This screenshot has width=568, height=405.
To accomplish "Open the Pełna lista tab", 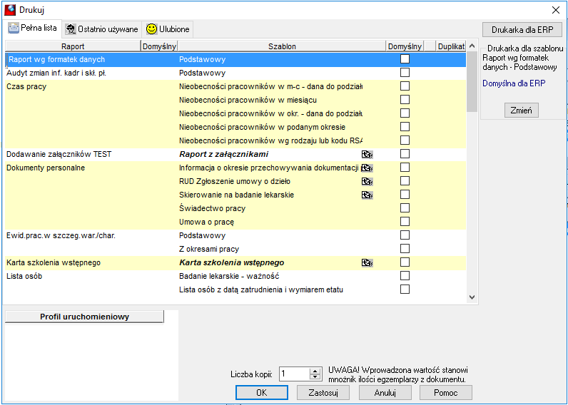I will 33,29.
